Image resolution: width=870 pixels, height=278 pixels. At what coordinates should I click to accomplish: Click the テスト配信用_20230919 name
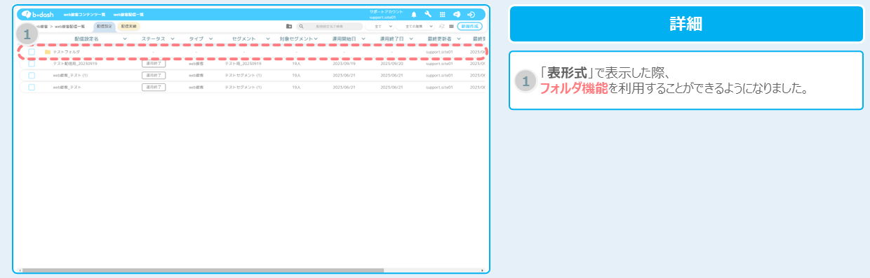coord(74,63)
